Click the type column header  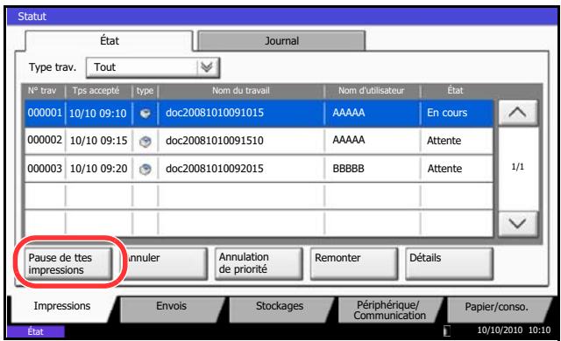(x=145, y=91)
